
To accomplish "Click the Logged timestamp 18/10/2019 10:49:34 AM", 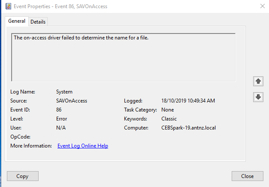I will click(188, 101).
